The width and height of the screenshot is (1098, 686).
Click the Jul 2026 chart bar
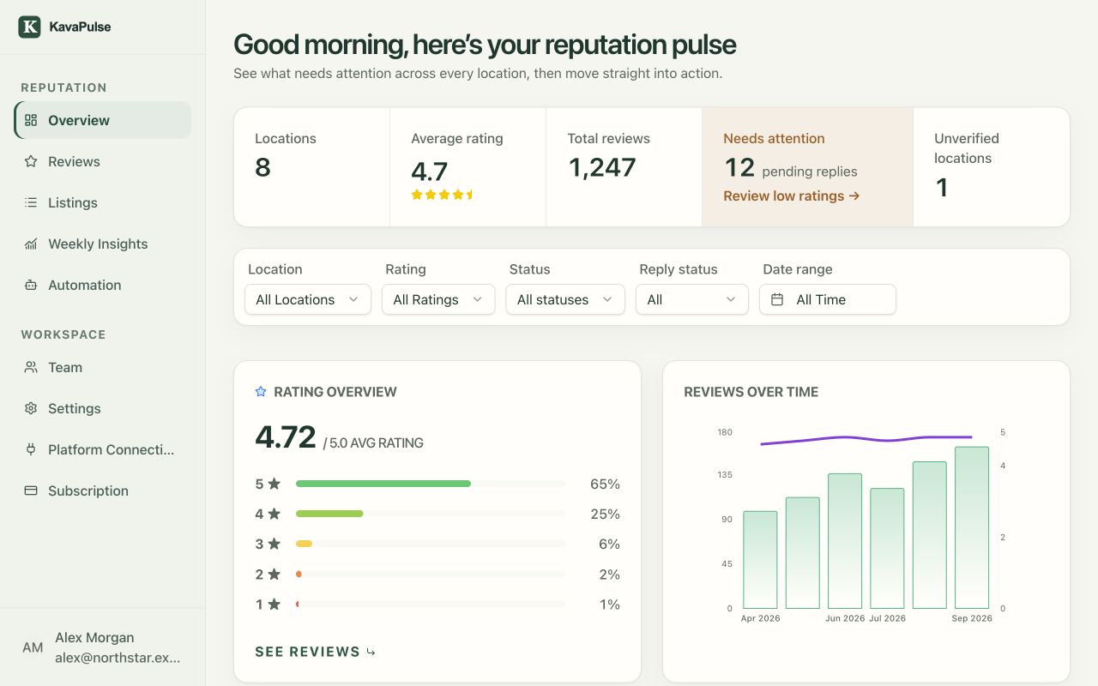click(887, 549)
